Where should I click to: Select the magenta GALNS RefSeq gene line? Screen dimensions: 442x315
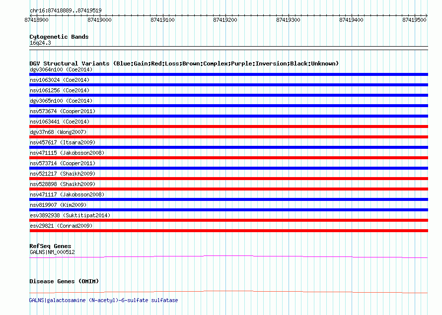pos(228,257)
